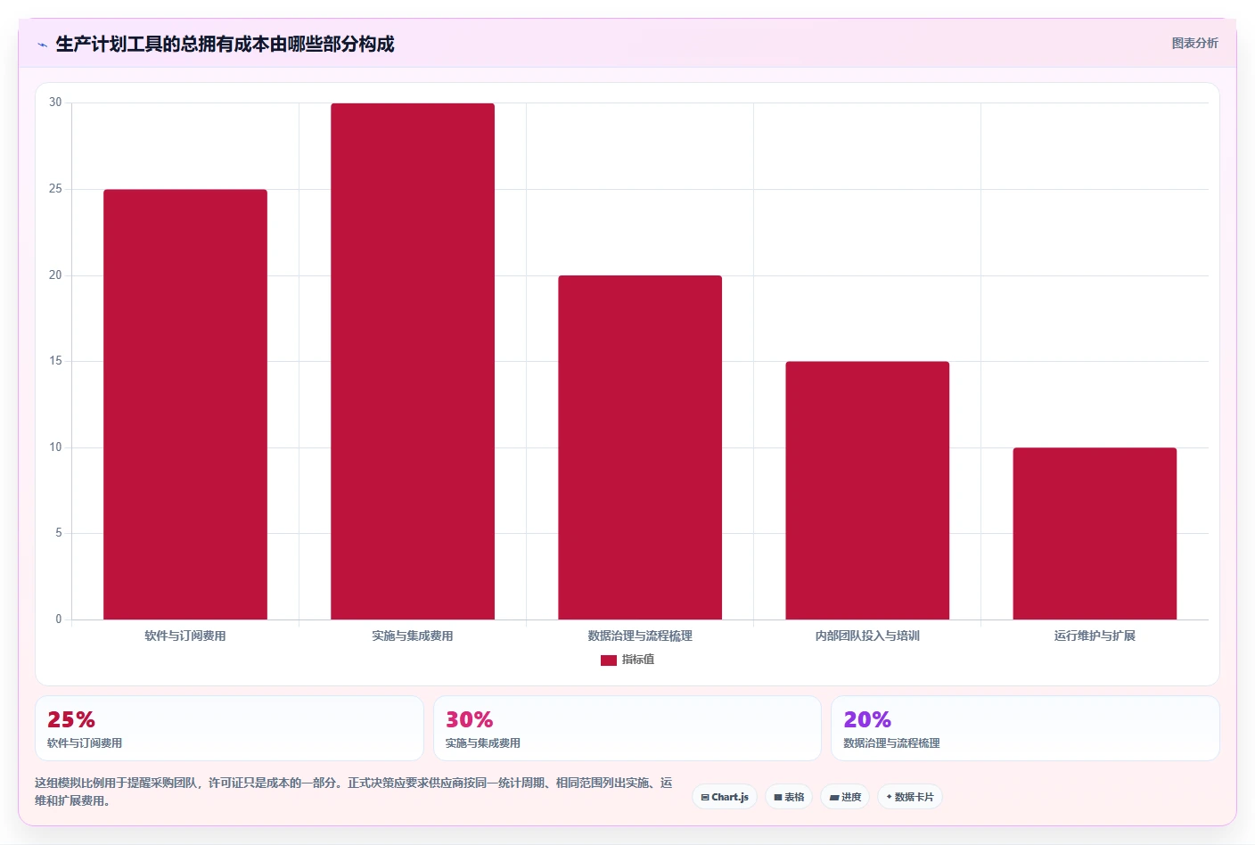
Task: Click the 指标值 legend text
Action: 638,660
